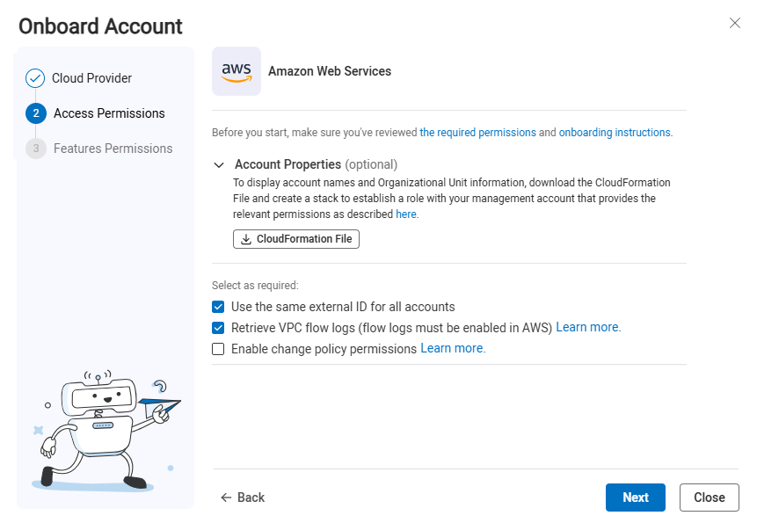The width and height of the screenshot is (757, 523).
Task: Collapse the Account Properties section
Action: click(x=218, y=164)
